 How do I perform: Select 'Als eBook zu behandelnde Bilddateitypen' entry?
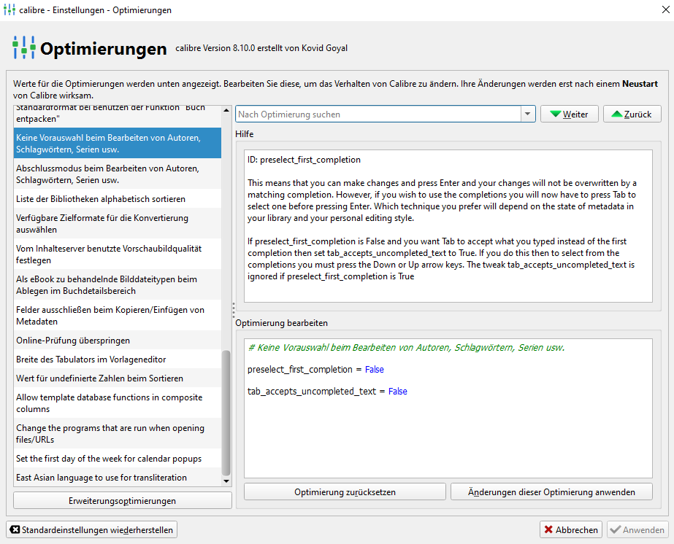pyautogui.click(x=118, y=284)
